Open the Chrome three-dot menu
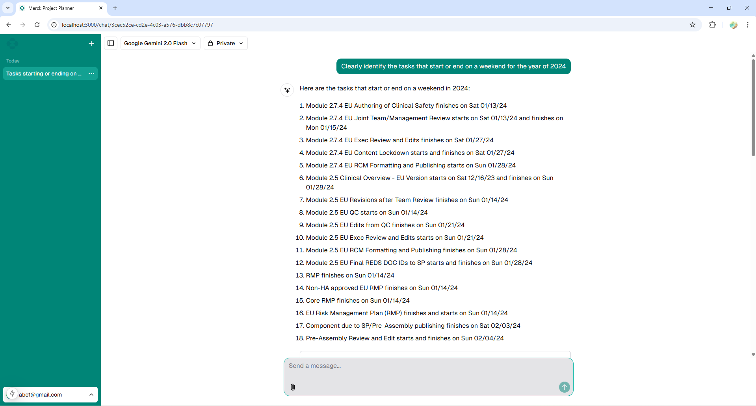Screen dimensions: 756x406 [x=747, y=25]
